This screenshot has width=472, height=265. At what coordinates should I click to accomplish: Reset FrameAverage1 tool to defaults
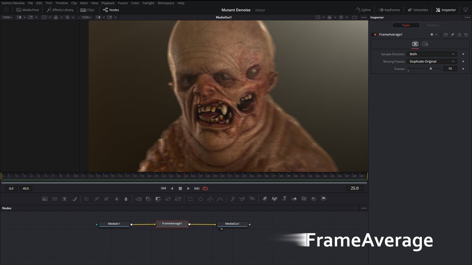466,35
